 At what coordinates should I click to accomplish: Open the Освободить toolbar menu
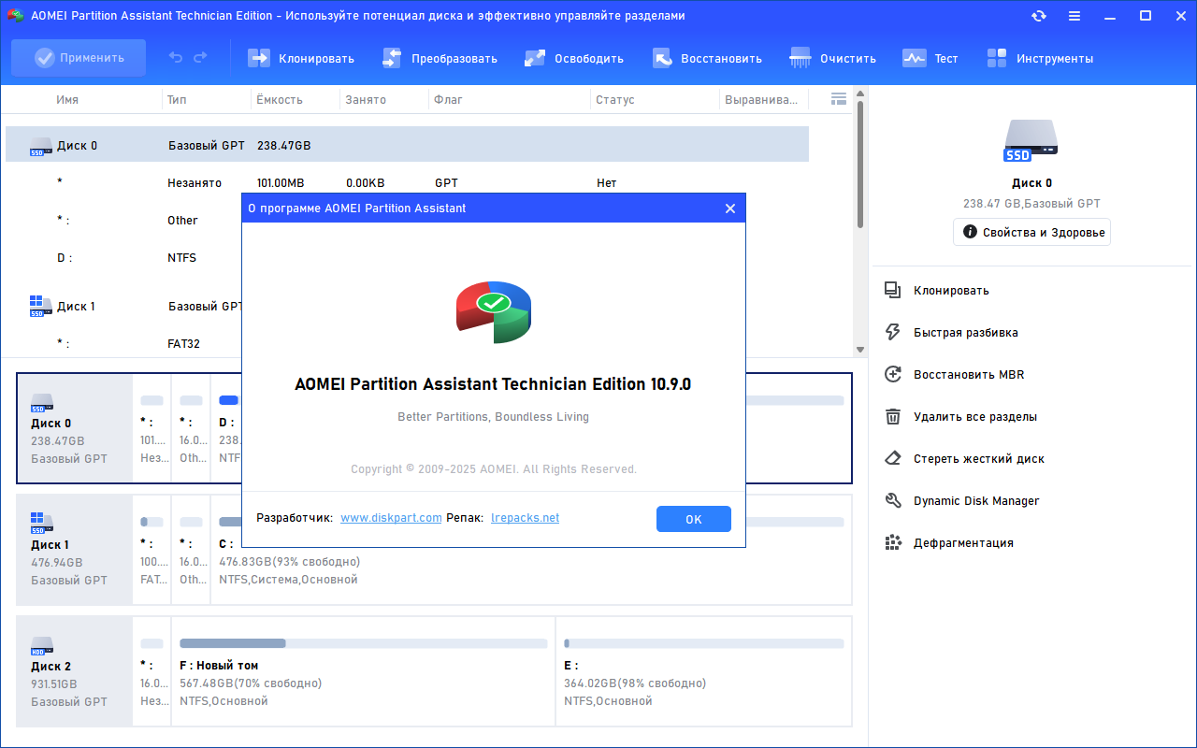pyautogui.click(x=574, y=58)
